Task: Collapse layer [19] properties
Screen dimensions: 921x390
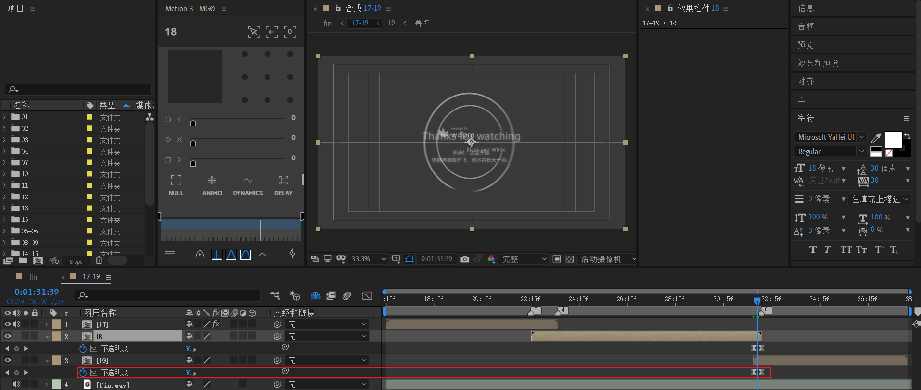Action: point(47,360)
